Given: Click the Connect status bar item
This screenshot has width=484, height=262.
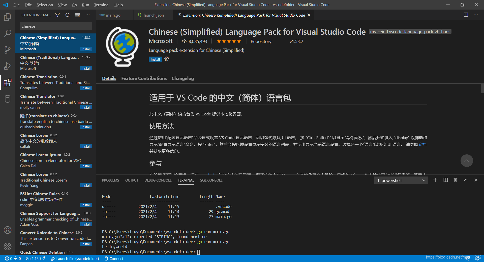Looking at the screenshot, I should (x=114, y=258).
